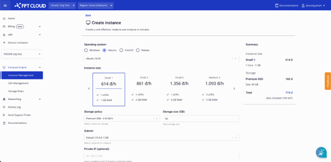Select the Debian operating system radio

pos(138,50)
